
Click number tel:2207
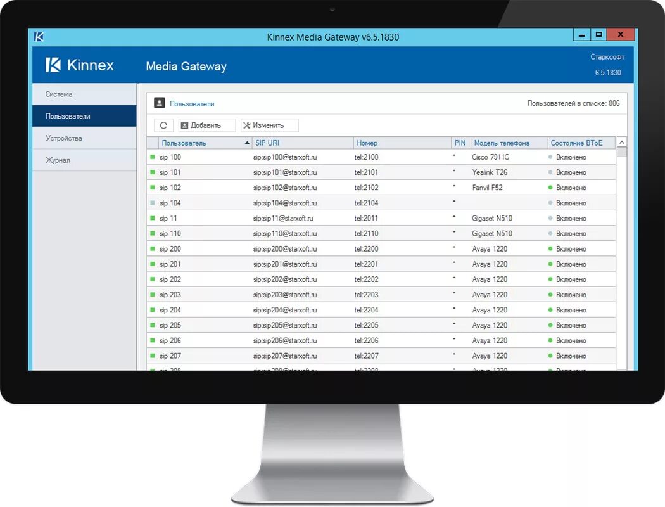point(367,356)
